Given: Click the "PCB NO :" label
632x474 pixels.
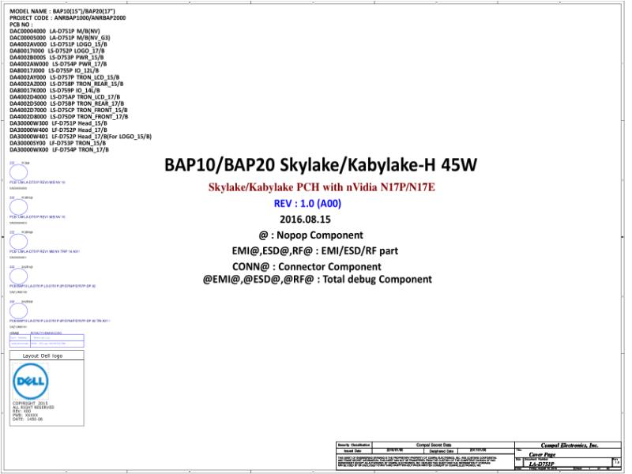Looking at the screenshot, I should coord(21,24).
